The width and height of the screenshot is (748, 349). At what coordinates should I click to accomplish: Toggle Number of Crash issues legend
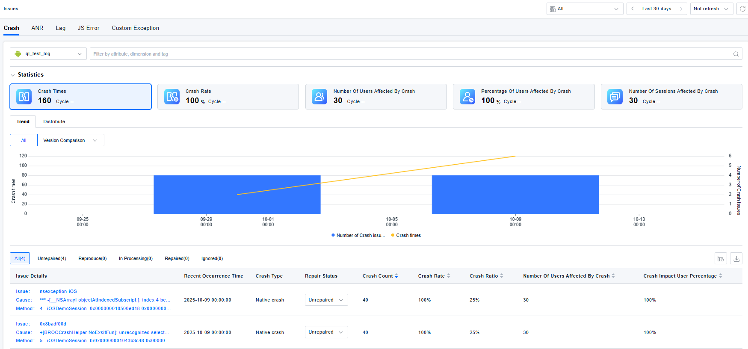[358, 236]
